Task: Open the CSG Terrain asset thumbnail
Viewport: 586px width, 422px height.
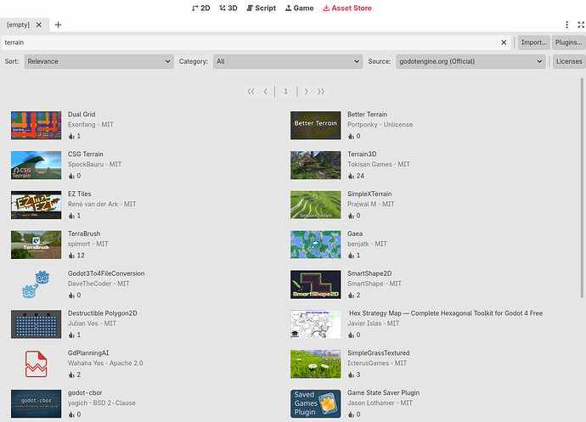Action: [36, 166]
